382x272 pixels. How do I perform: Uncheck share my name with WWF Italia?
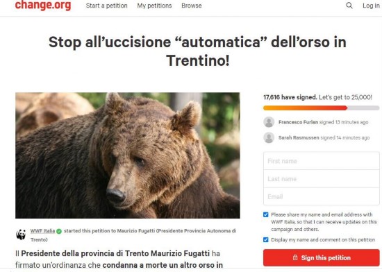(266, 214)
